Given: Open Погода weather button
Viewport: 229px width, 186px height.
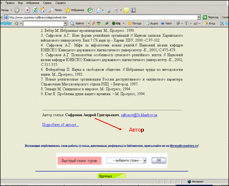Looking at the screenshot, I should click(135, 23).
